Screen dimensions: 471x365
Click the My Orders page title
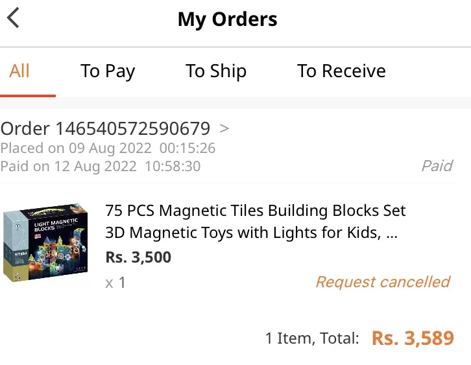(x=227, y=19)
